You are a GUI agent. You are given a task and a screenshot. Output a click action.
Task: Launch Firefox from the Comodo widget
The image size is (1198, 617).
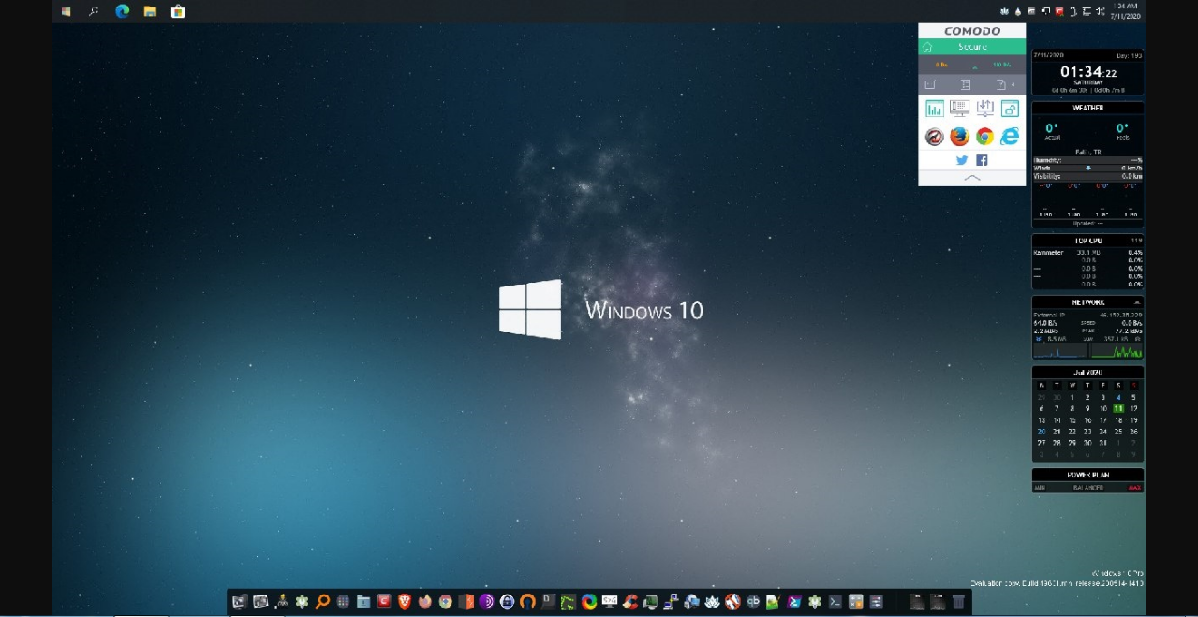coord(960,137)
